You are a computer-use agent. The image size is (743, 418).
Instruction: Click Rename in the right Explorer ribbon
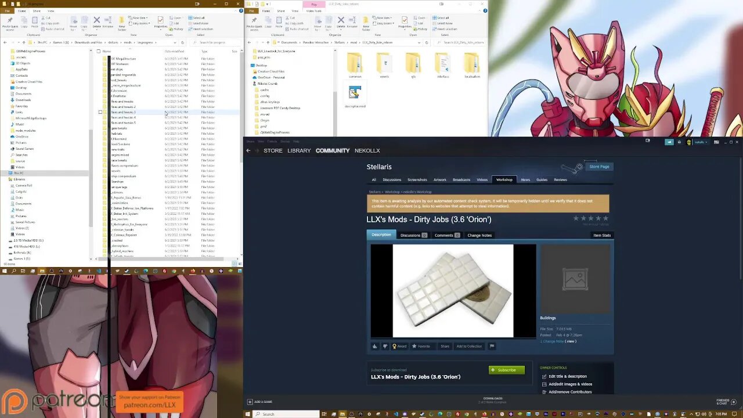(353, 21)
